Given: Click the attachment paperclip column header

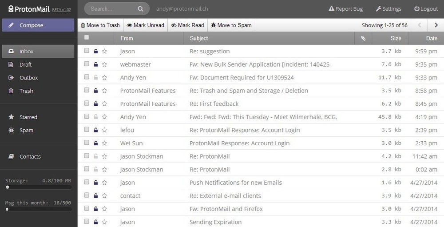Looking at the screenshot, I should point(363,38).
